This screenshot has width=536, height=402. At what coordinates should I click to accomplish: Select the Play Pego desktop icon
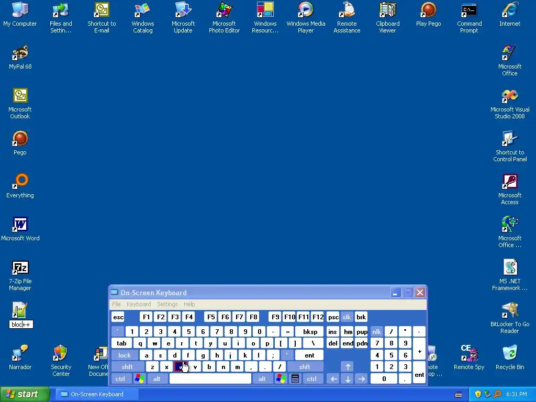(428, 14)
